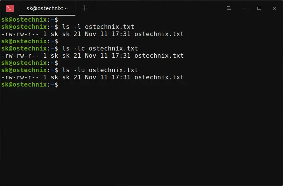Click the empty prompt above the 'ls -lc' command

[x=30, y=41]
